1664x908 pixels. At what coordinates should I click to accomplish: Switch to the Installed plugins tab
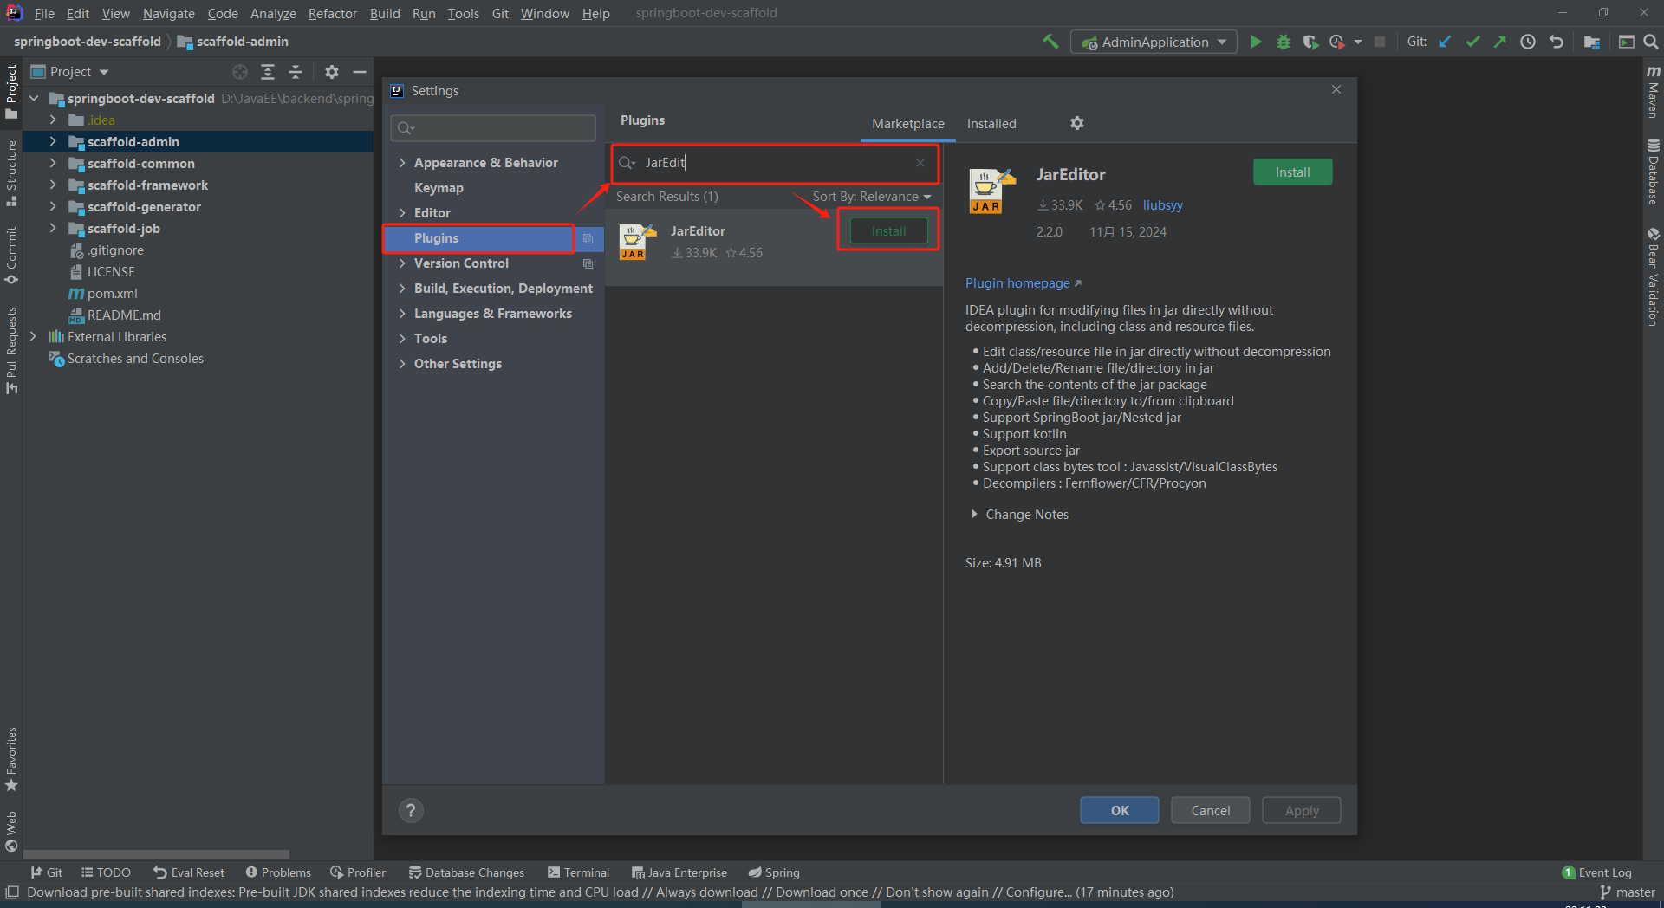(991, 124)
